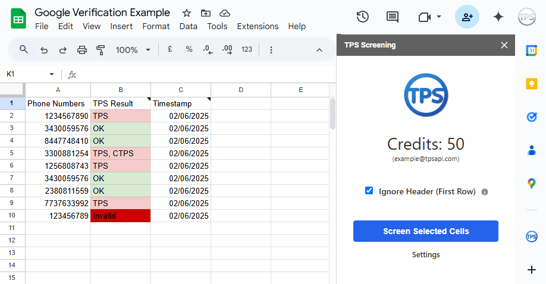The height and width of the screenshot is (284, 546).
Task: Open the 123 more formats menu
Action: (247, 49)
